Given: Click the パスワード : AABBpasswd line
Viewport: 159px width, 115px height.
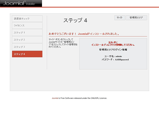Looking at the screenshot, I should coord(115,60).
